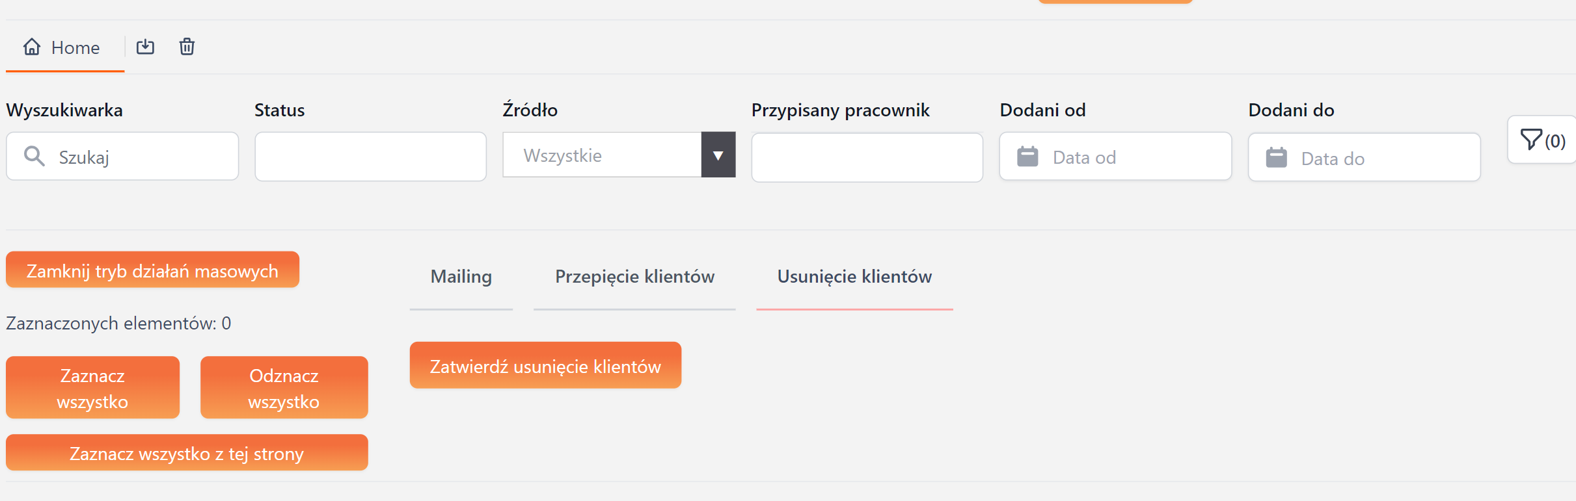1576x501 pixels.
Task: Confirm with Zatwierdź usunięcie klientów button
Action: click(x=545, y=366)
